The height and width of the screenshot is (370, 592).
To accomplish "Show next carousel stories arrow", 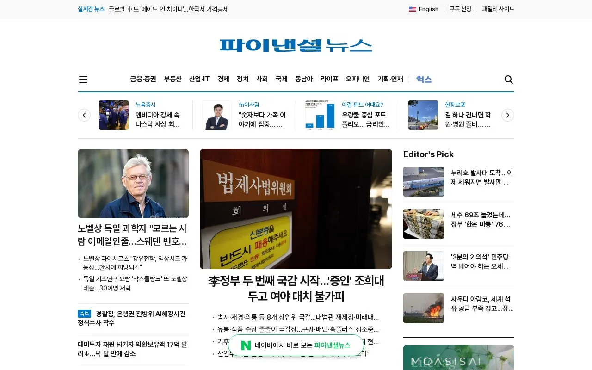I will tap(508, 115).
